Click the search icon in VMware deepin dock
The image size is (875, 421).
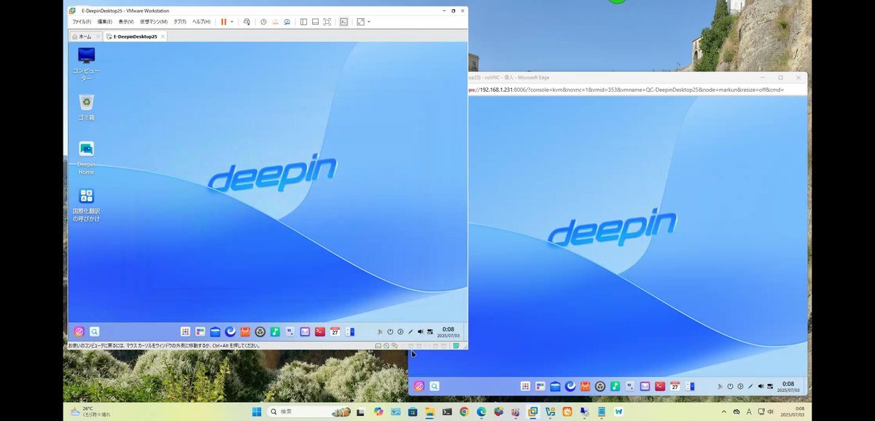pos(94,331)
